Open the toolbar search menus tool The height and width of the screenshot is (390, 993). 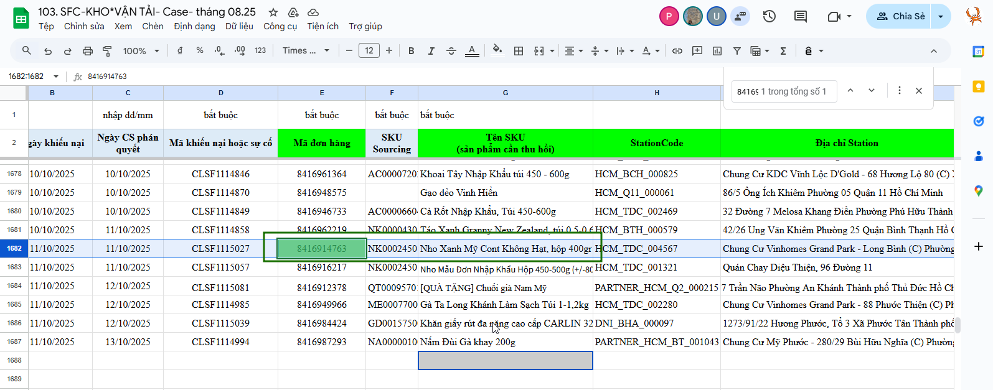[x=26, y=51]
